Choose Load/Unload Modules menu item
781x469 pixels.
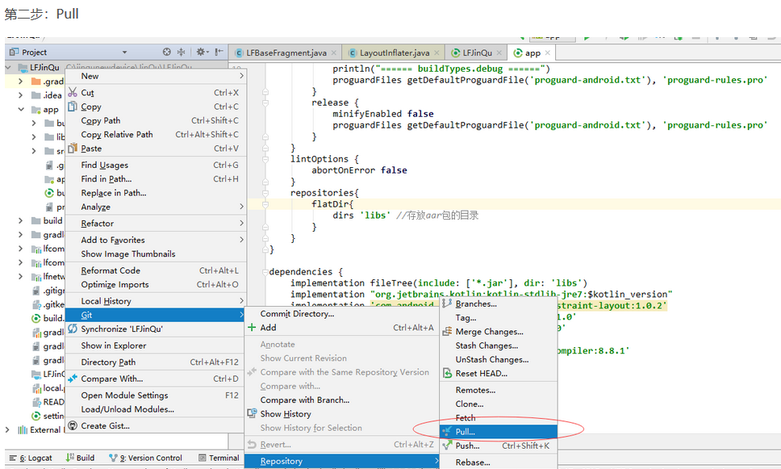tap(156, 408)
